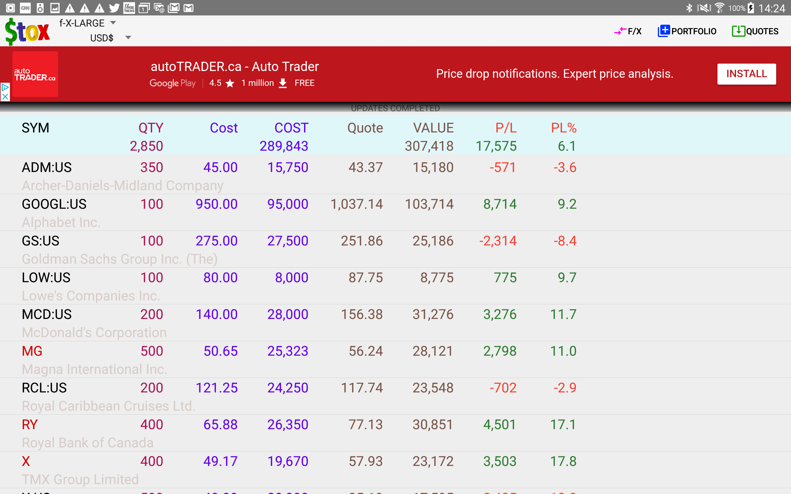Select the GOOGL:US Alphabet row
Viewport: 791px width, 494px height.
coord(54,204)
